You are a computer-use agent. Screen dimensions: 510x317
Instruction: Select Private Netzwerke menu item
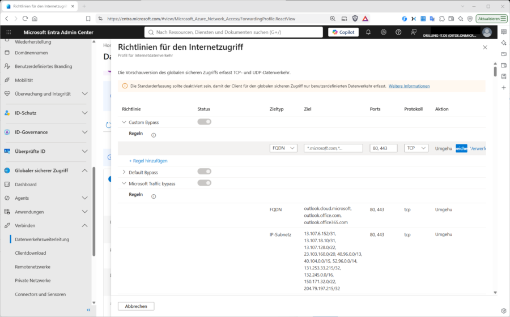pyautogui.click(x=32, y=280)
